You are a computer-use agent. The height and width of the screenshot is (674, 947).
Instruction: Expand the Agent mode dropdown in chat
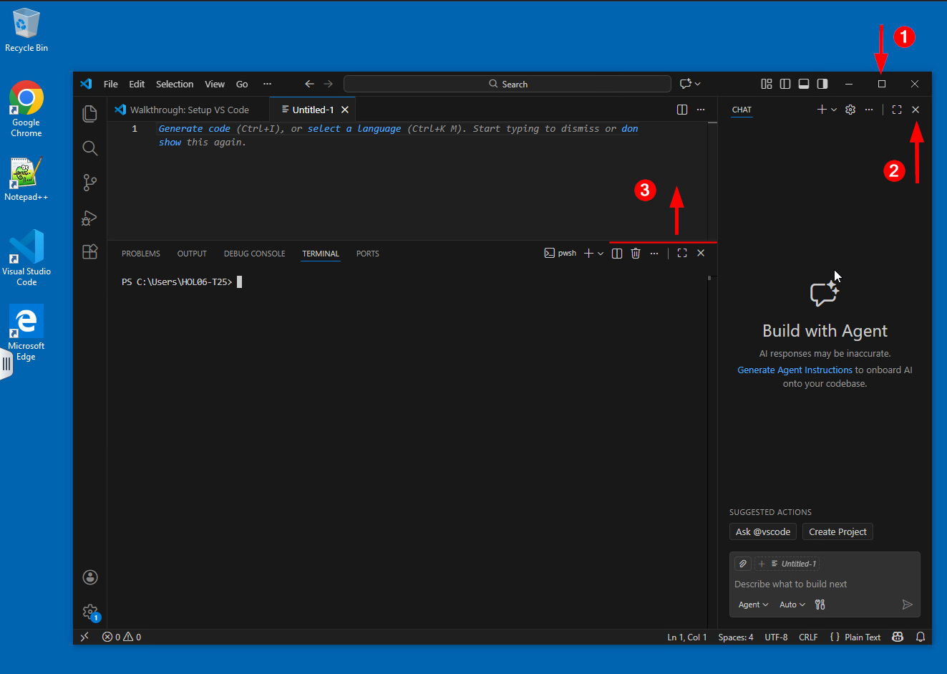(753, 605)
